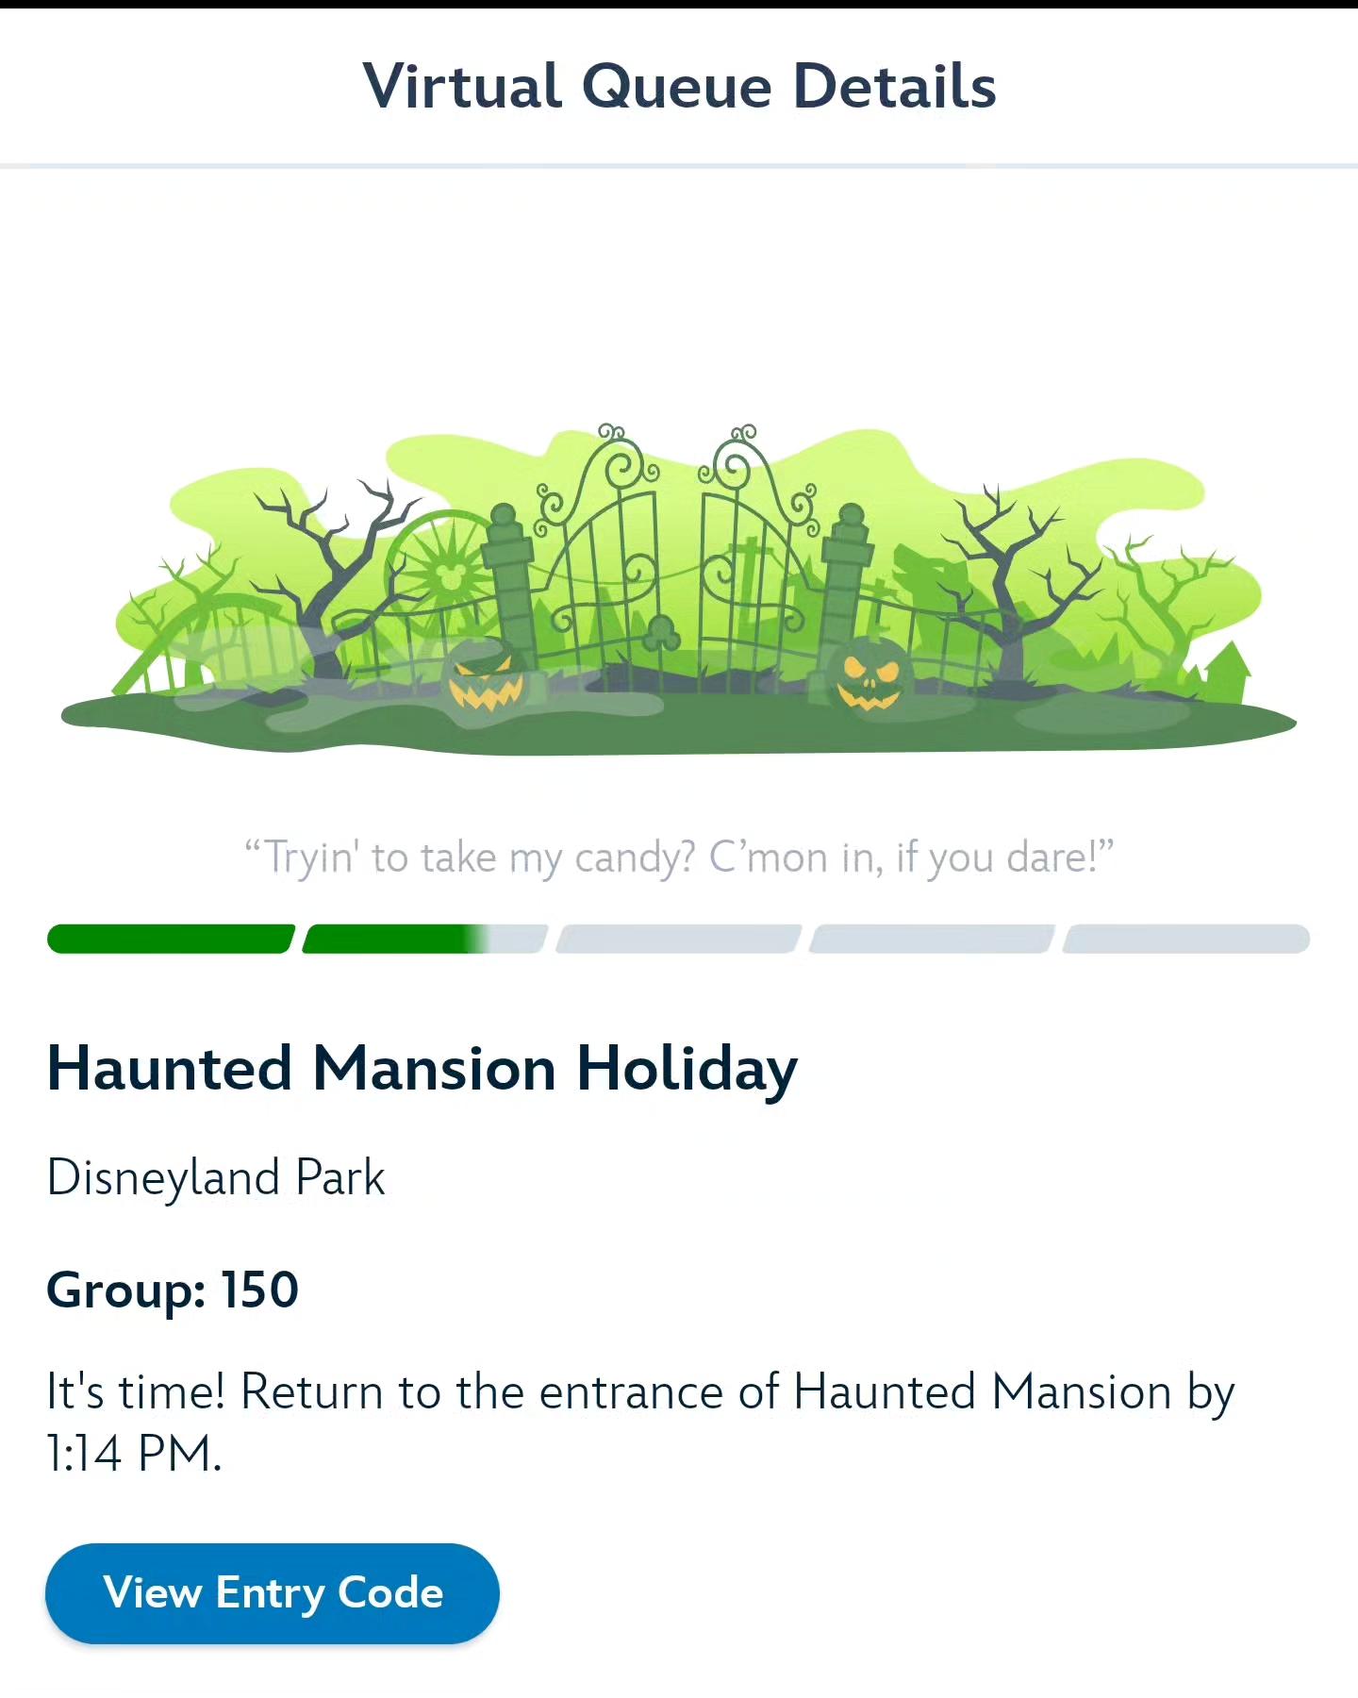Click the return by 1:14 PM message

641,1423
